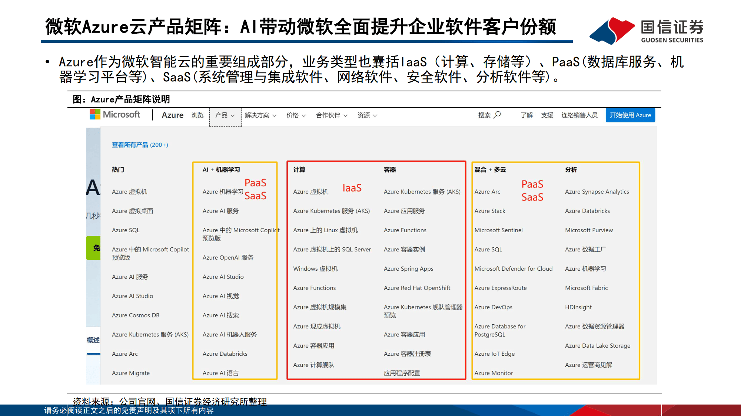
Task: Click the 容器 column heading
Action: pos(390,169)
